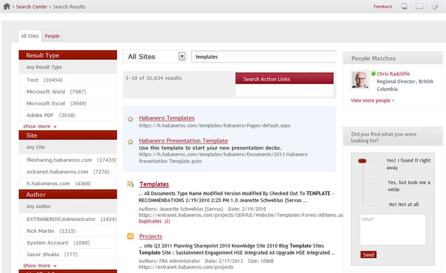Click View more people link

click(373, 100)
